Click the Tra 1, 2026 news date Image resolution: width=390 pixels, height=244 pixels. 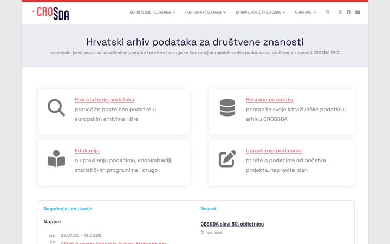point(213,232)
